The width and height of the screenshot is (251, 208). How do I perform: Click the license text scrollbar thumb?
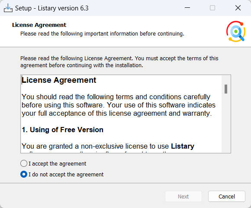(x=226, y=89)
